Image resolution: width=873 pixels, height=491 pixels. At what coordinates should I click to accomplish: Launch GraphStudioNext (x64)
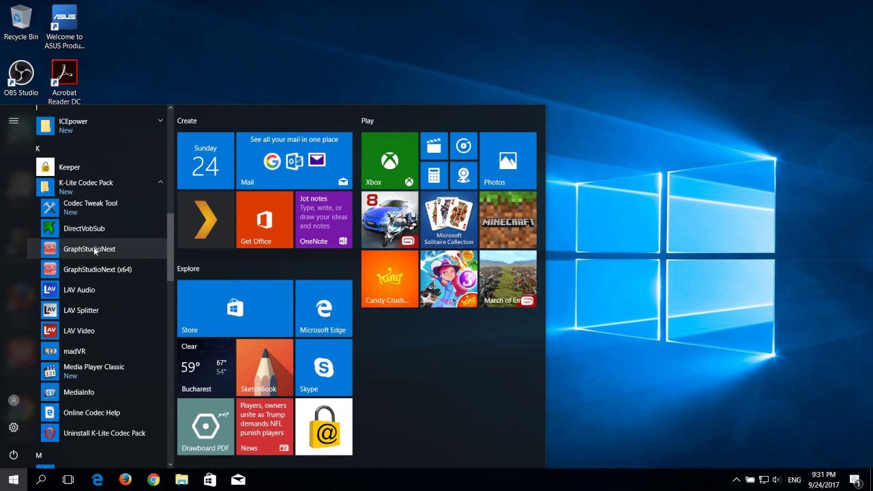[x=97, y=269]
